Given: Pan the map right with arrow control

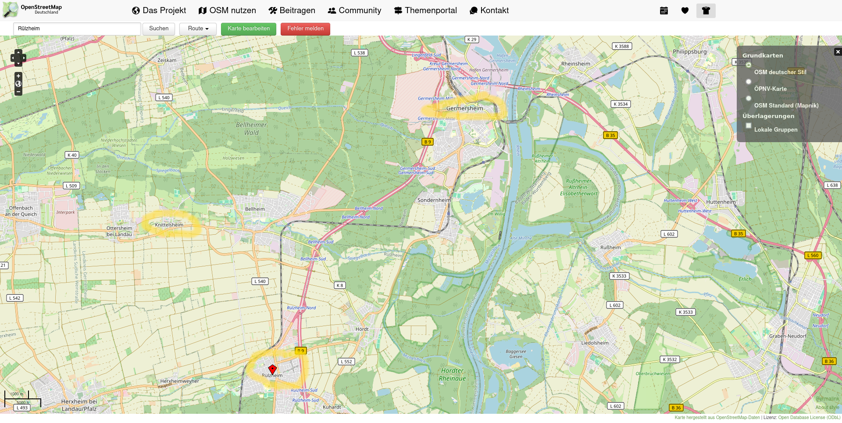Looking at the screenshot, I should coord(24,58).
